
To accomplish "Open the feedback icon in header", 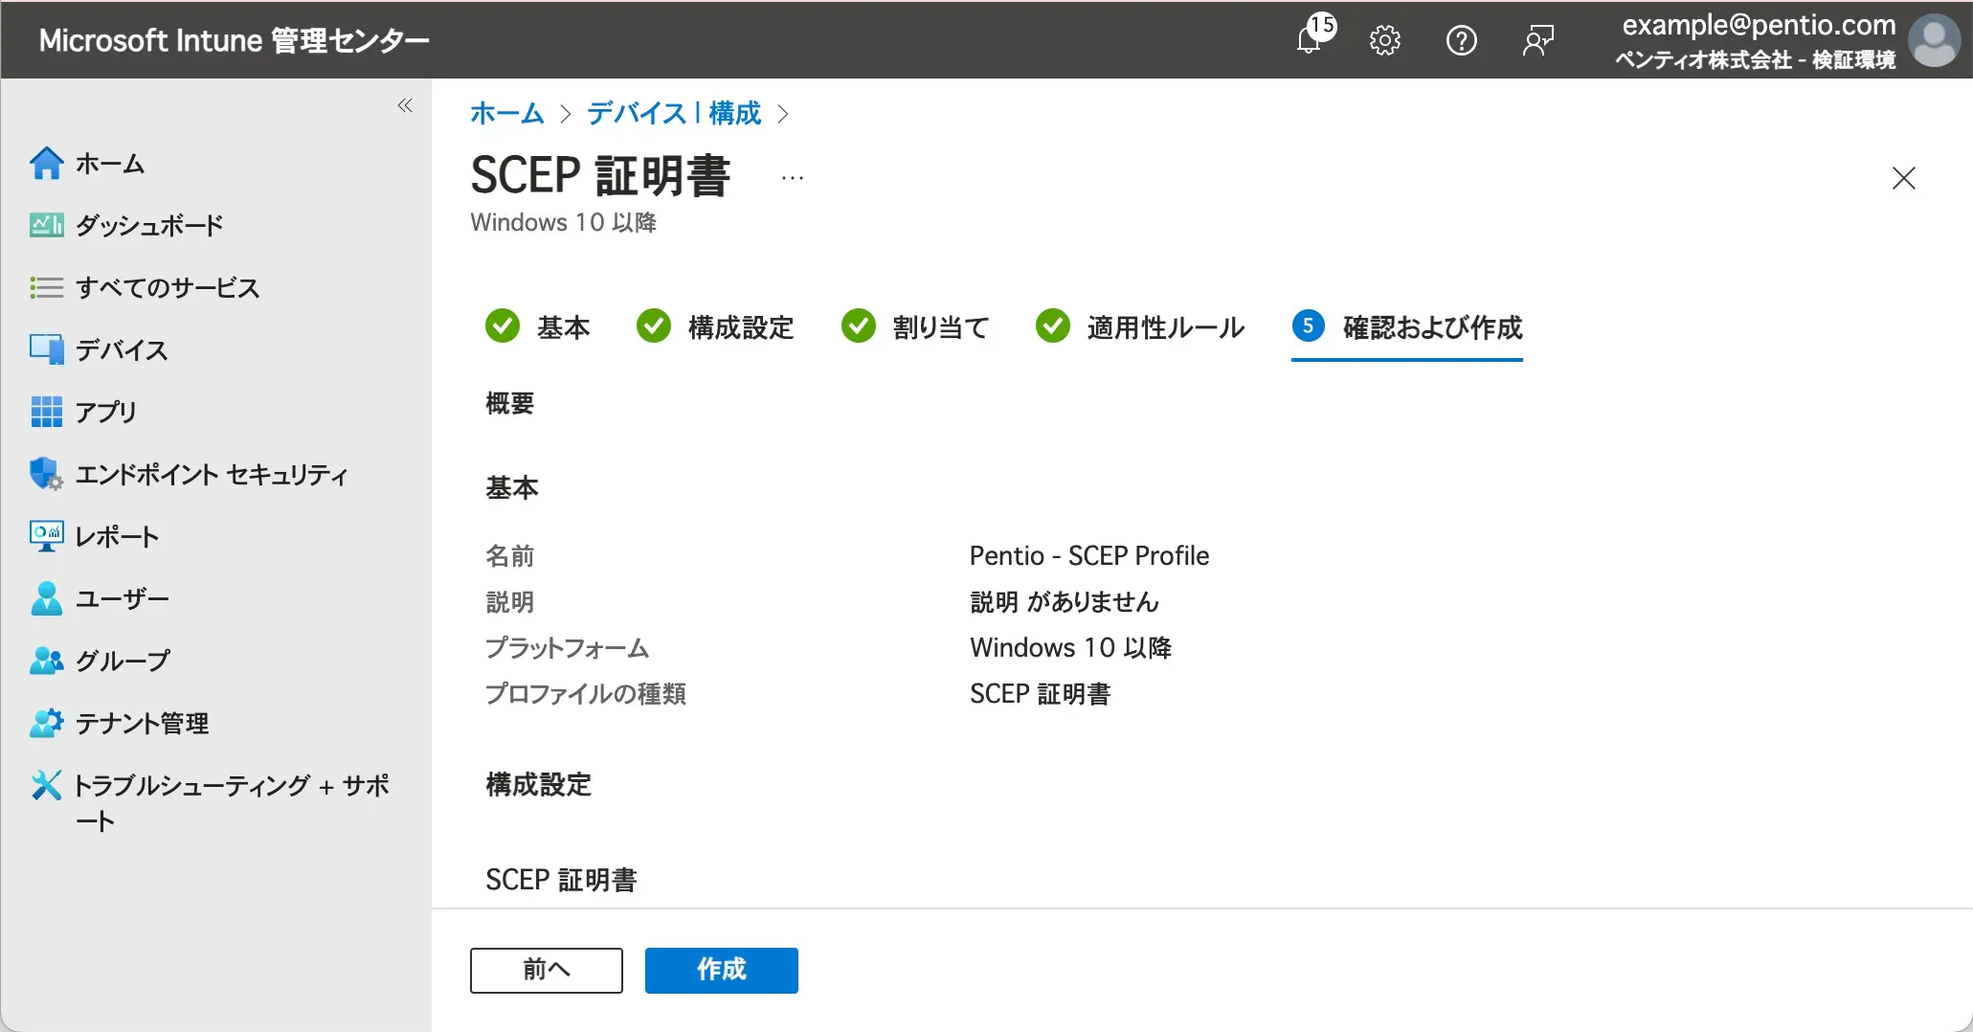I will tap(1537, 40).
